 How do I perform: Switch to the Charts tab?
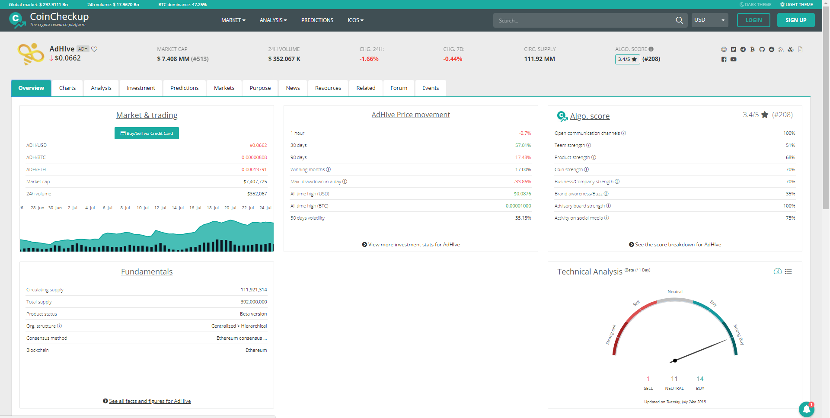tap(67, 88)
